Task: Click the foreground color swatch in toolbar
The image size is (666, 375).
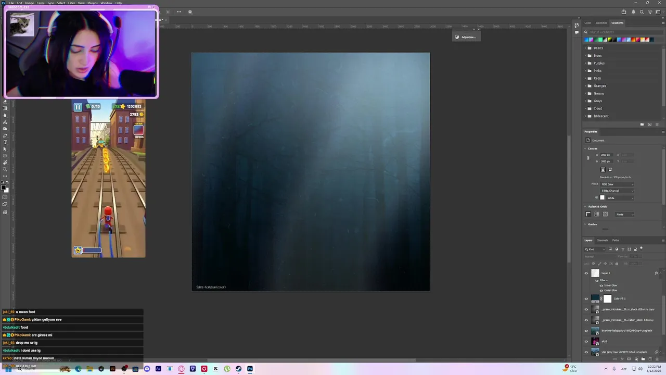Action: coord(3,187)
